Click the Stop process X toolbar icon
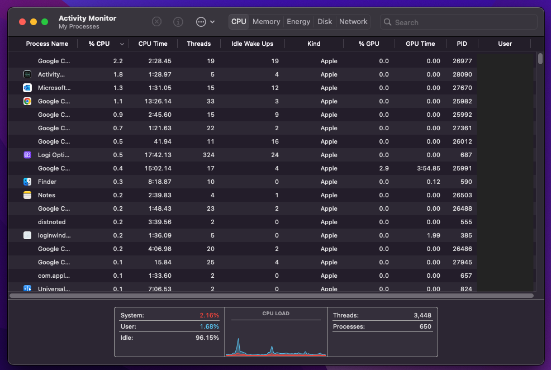 click(156, 22)
